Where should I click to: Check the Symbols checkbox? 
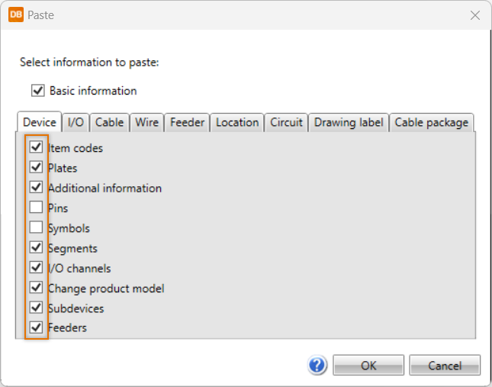[x=36, y=227]
